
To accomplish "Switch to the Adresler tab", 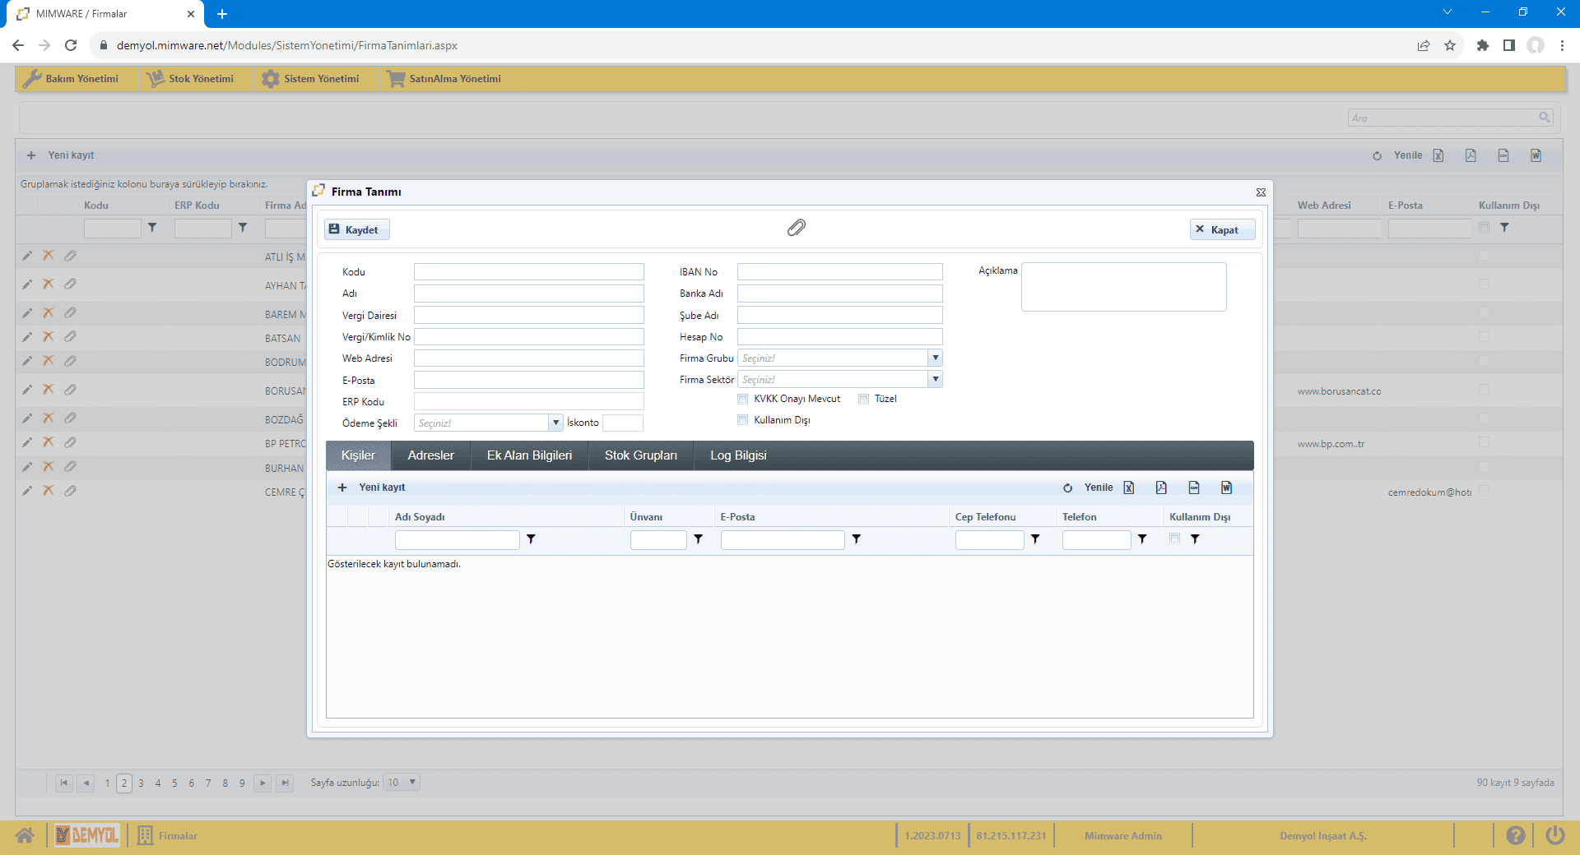I will (430, 455).
